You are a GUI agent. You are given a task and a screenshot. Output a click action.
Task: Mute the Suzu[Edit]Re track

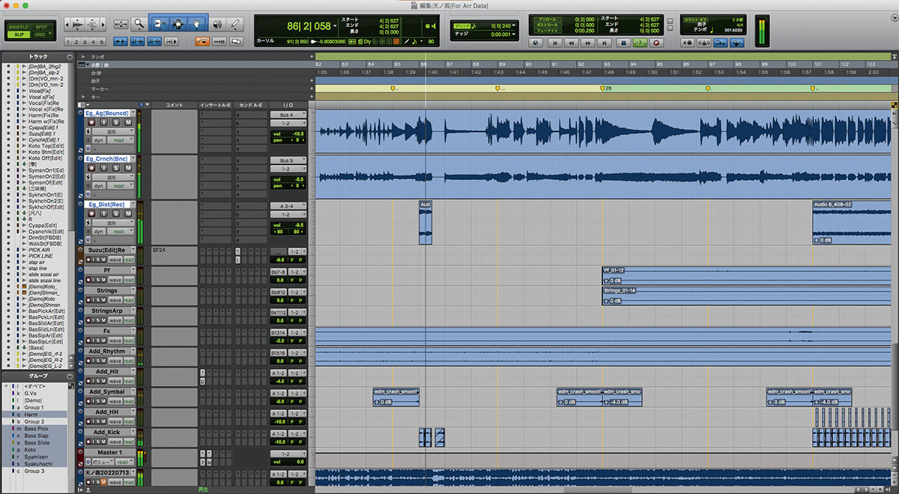coord(104,259)
